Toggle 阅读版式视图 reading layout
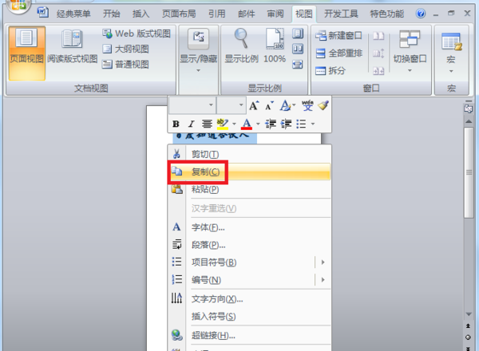The image size is (479, 351). click(x=73, y=46)
